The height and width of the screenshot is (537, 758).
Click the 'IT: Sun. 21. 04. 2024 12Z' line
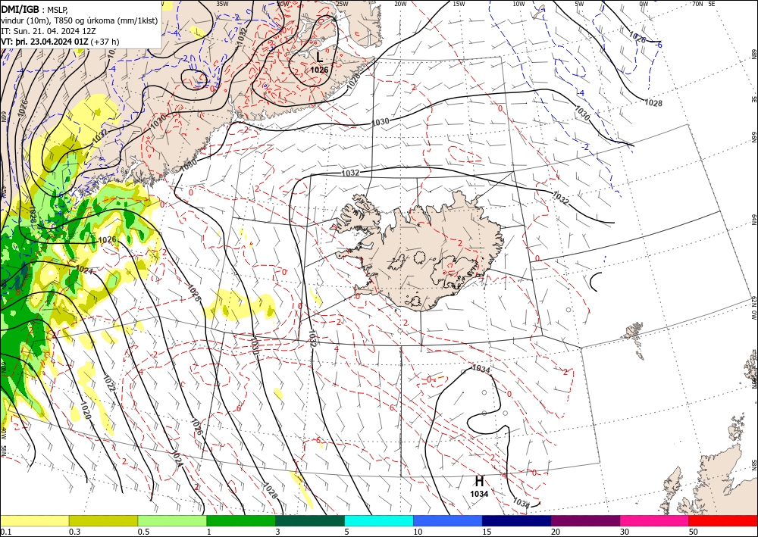click(x=49, y=31)
